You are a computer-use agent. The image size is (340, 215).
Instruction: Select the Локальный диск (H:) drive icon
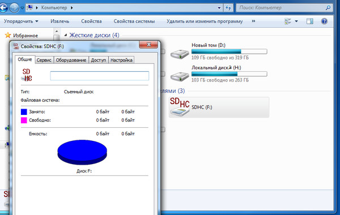[x=180, y=76]
